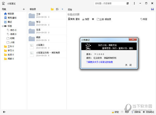Click the plus icon in navigation header

click(24, 9)
